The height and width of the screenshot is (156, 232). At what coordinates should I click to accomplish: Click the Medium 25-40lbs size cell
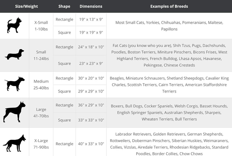pyautogui.click(x=41, y=84)
